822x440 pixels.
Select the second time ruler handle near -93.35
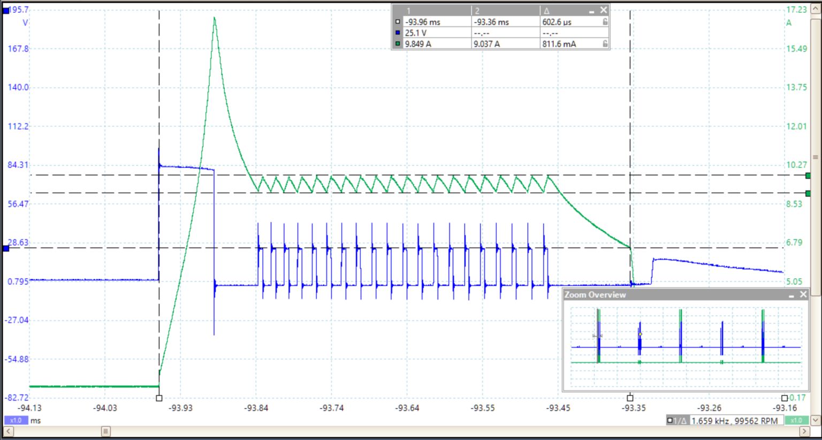pos(630,398)
